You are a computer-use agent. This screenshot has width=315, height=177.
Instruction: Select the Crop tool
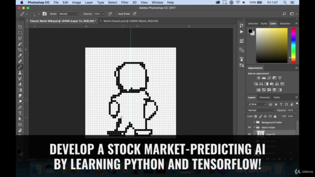coord(20,50)
